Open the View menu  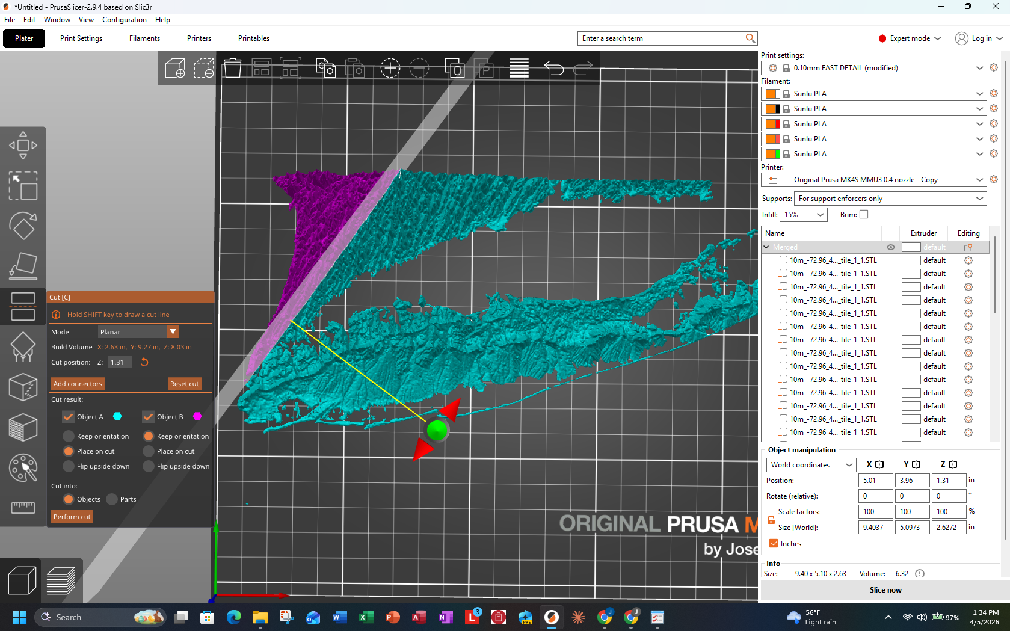[86, 20]
